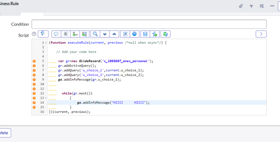Open script search with magnifying glass
280x142 pixels.
95,34
